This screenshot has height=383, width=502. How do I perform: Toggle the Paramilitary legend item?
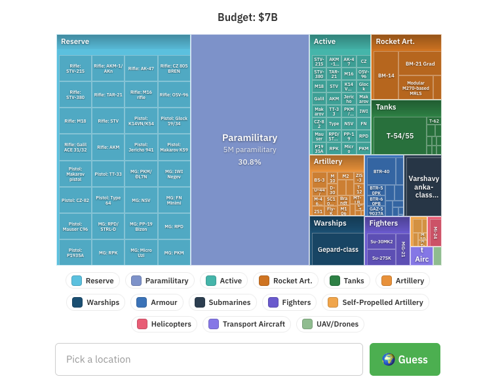pyautogui.click(x=159, y=281)
